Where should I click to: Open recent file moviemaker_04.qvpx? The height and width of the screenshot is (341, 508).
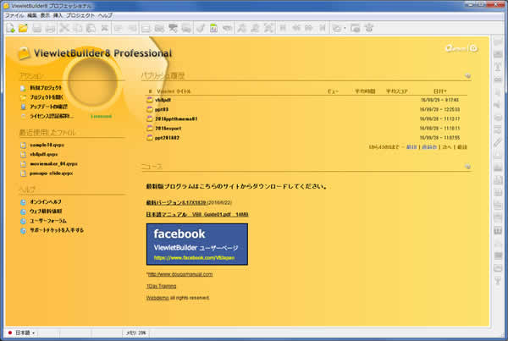[53, 173]
